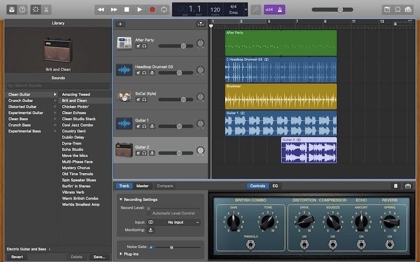
Task: Click the Compare tab button
Action: click(x=165, y=186)
